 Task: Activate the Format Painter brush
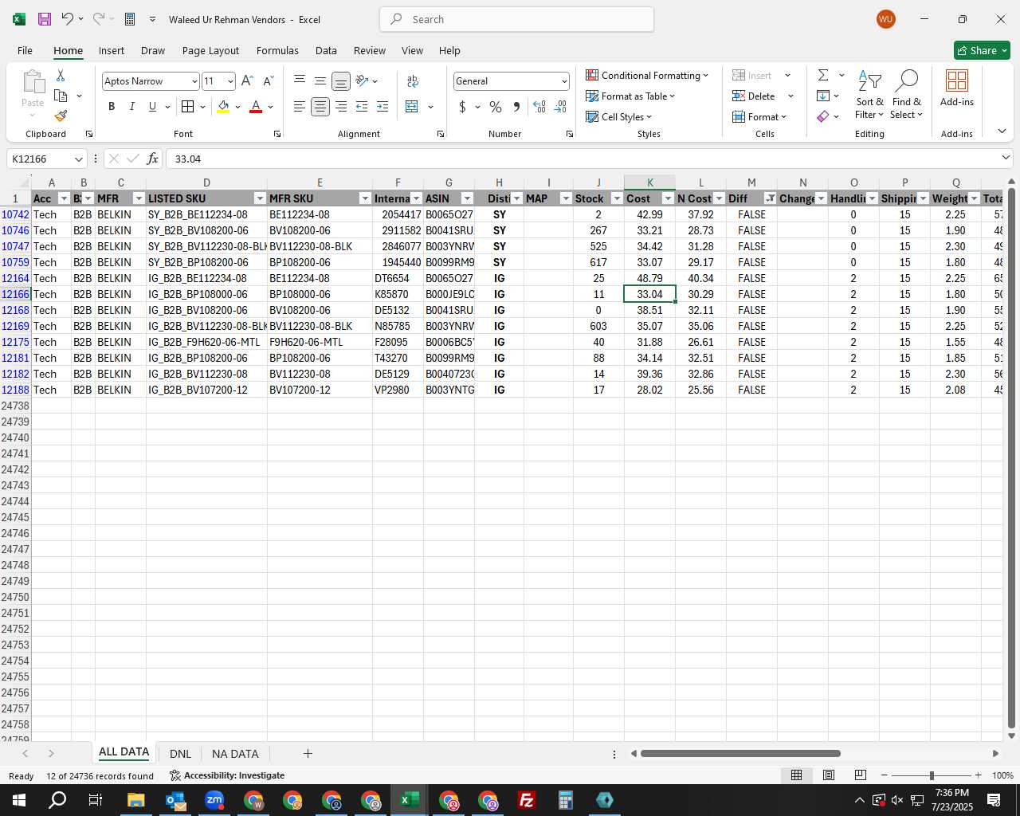(x=61, y=116)
